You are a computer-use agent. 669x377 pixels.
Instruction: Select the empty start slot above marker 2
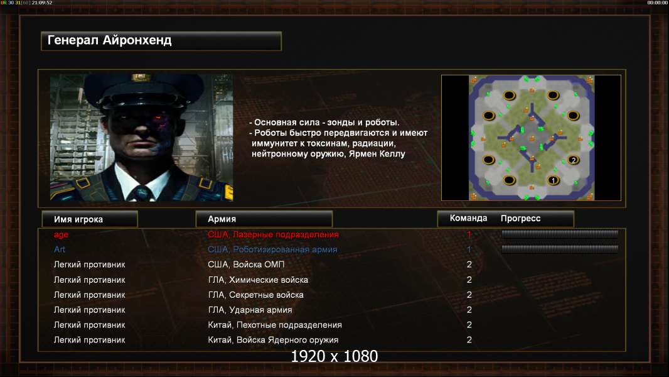point(573,115)
